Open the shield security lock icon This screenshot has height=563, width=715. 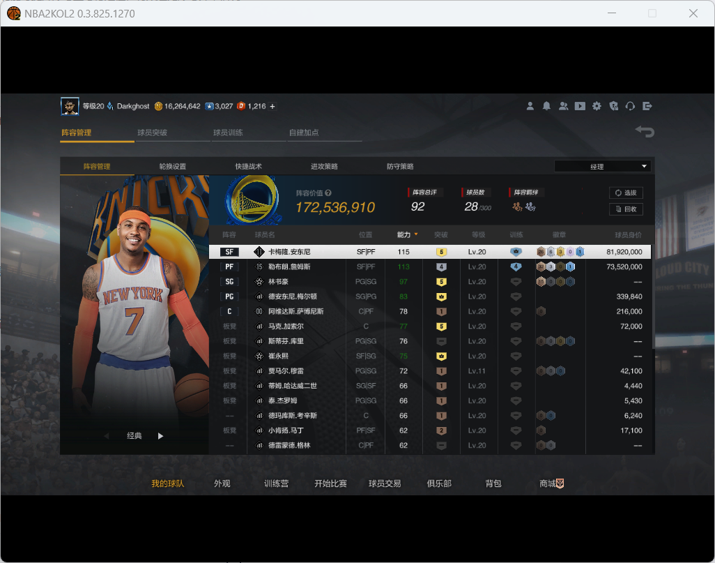tap(614, 106)
